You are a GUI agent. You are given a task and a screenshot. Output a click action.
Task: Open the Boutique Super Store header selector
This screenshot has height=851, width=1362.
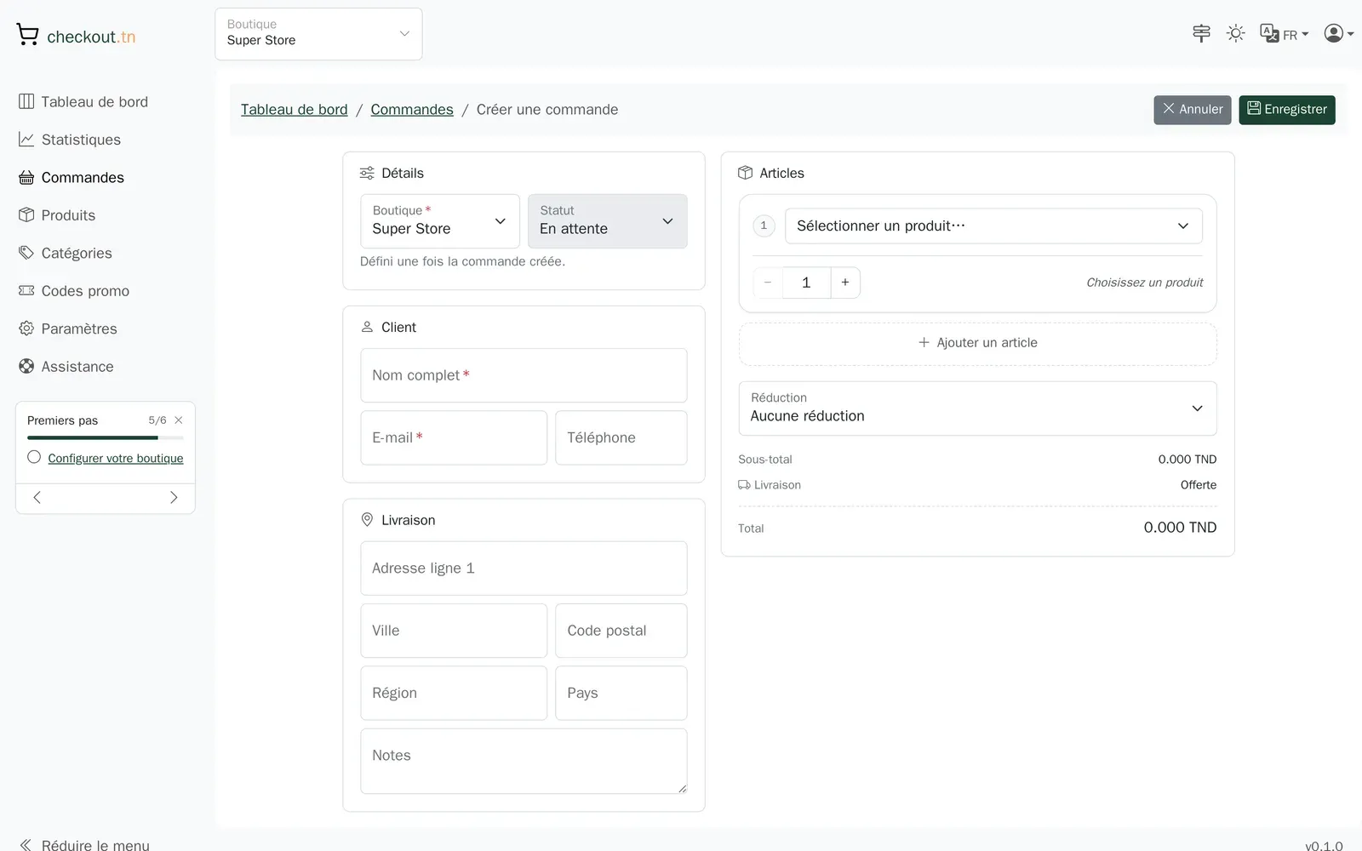pos(318,34)
